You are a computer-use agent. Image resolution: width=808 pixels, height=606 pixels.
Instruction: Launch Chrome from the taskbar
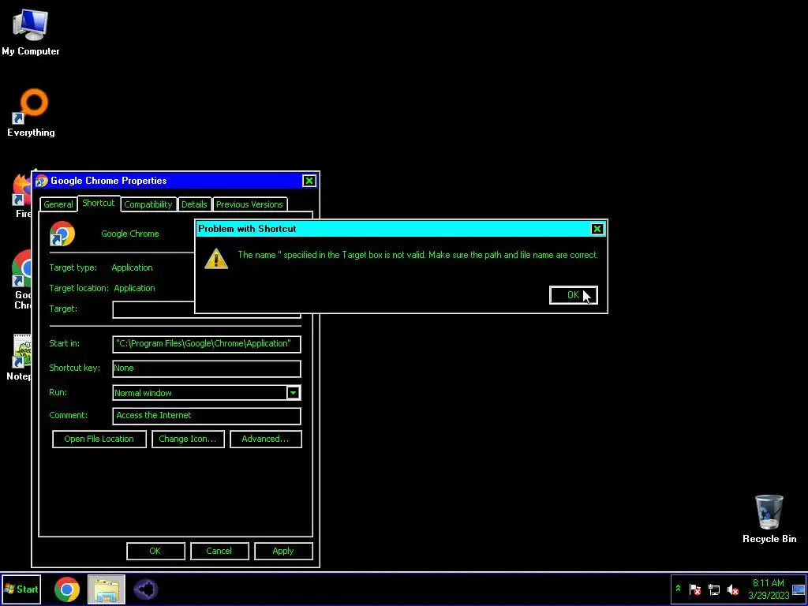[67, 589]
